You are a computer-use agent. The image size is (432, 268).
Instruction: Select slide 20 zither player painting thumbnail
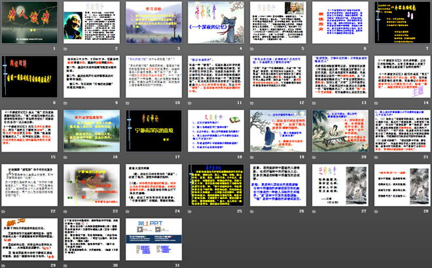(340, 131)
